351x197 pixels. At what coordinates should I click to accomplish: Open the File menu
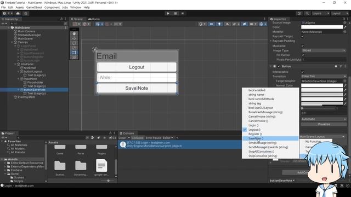pyautogui.click(x=3, y=7)
